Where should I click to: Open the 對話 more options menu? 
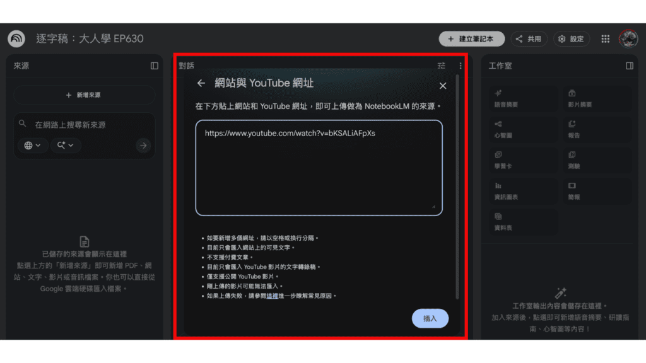click(461, 66)
